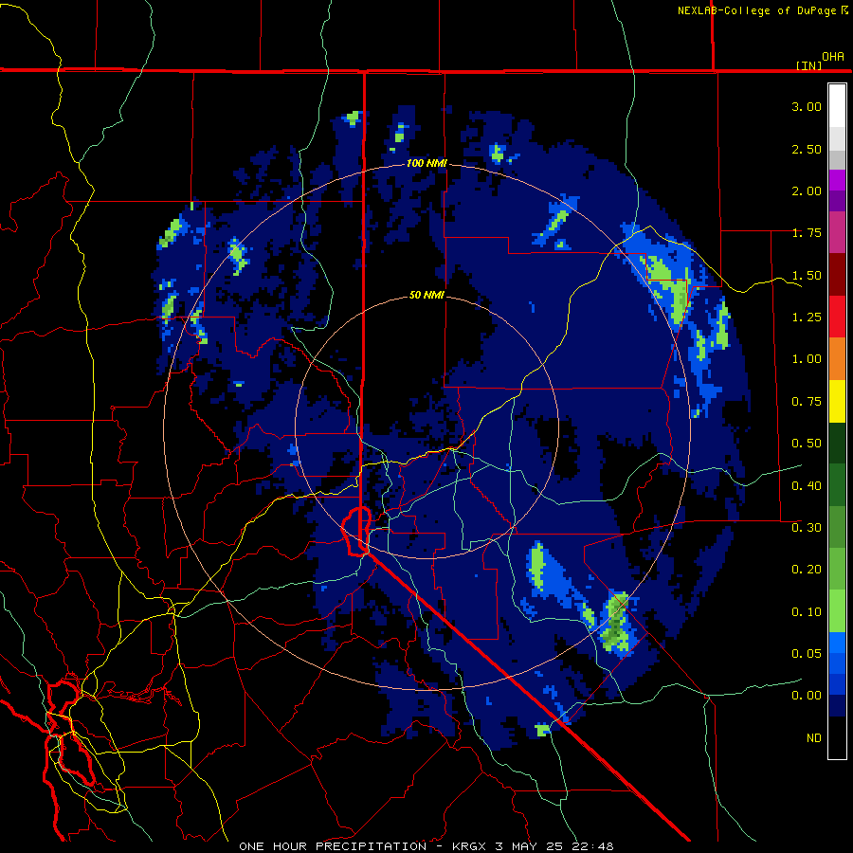Image resolution: width=853 pixels, height=853 pixels.
Task: Click the ND legend label
Action: (814, 738)
